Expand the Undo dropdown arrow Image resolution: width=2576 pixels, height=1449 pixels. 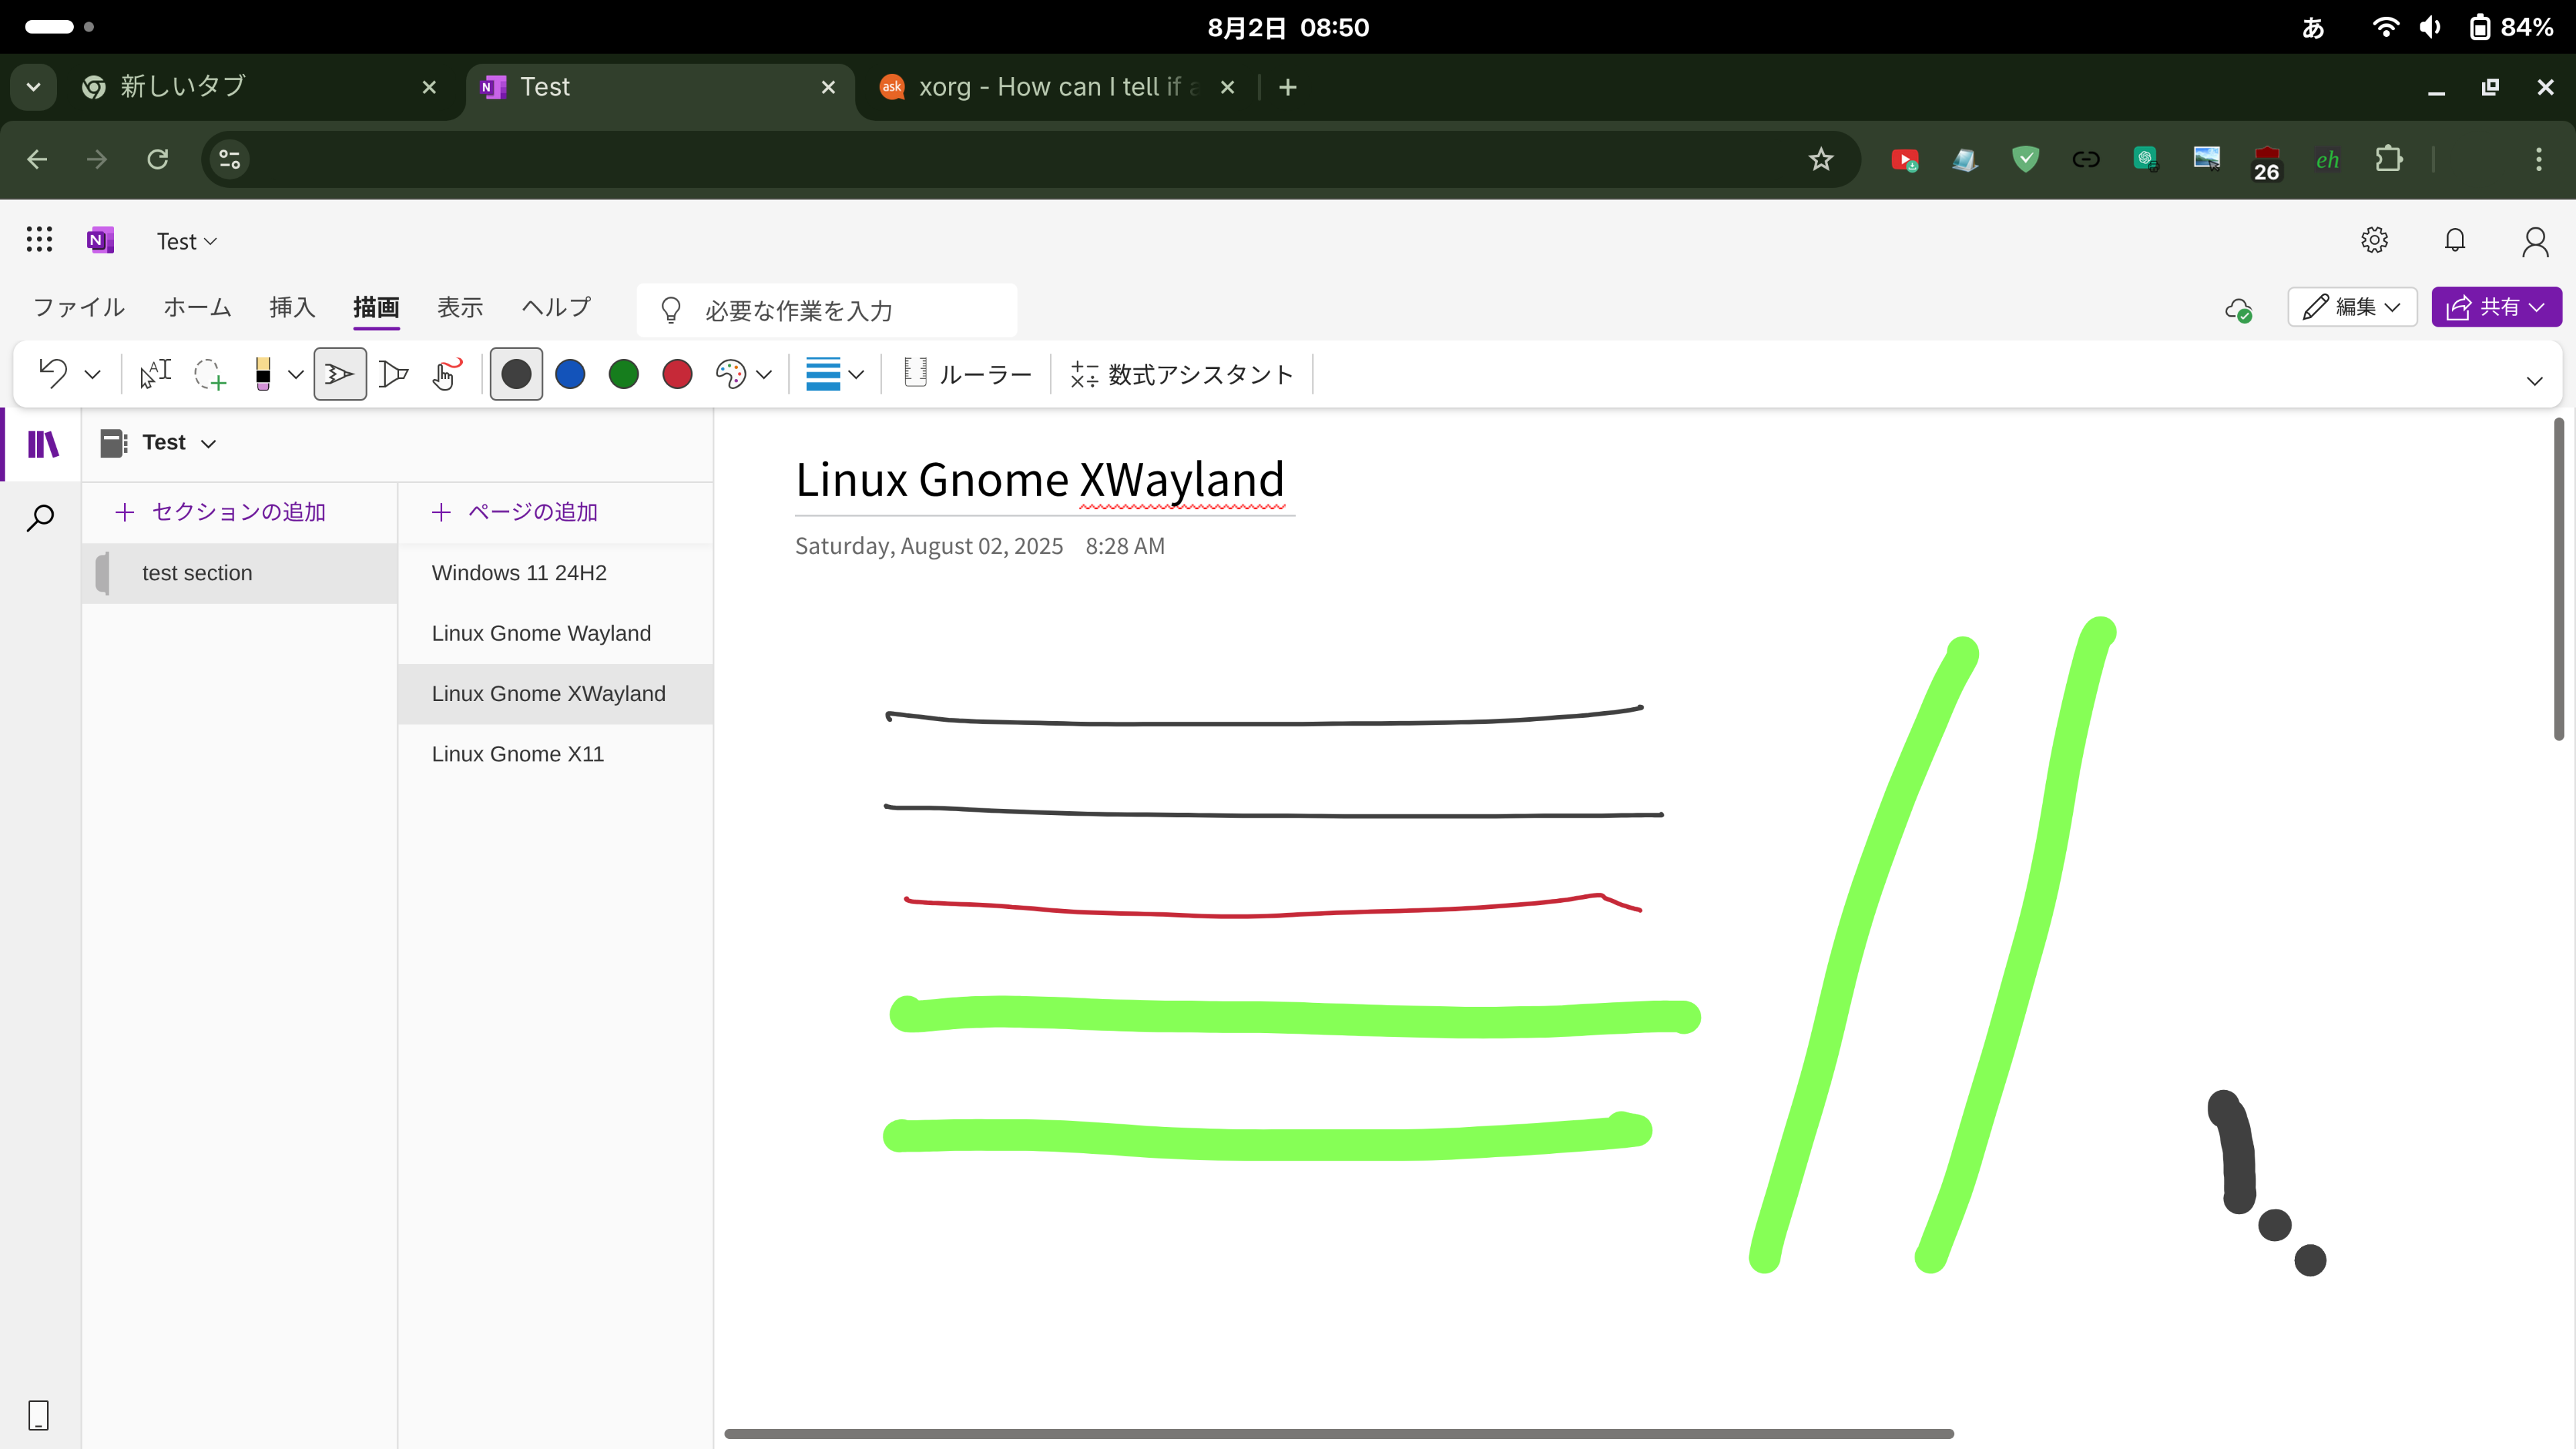92,375
